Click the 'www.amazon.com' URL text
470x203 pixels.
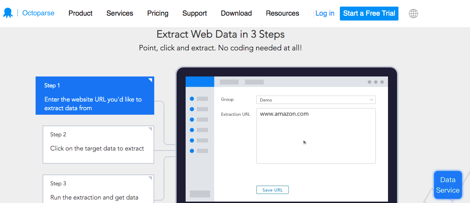pyautogui.click(x=284, y=114)
